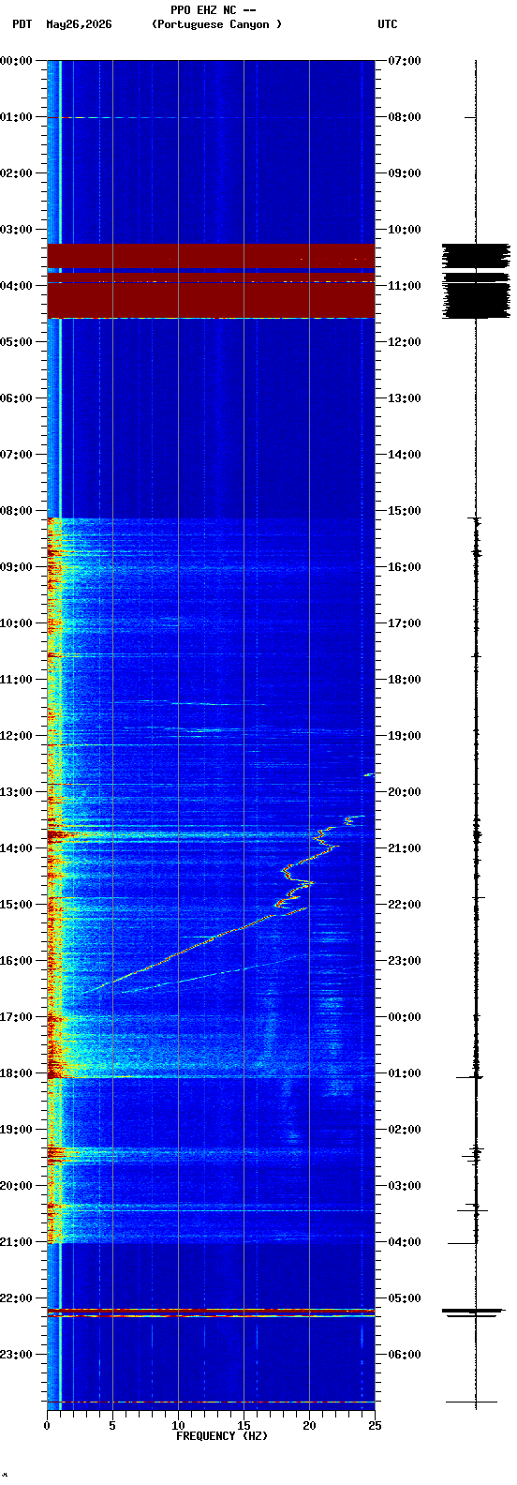Click the 'PDT' timezone label
517x1485 pixels.
tap(22, 24)
